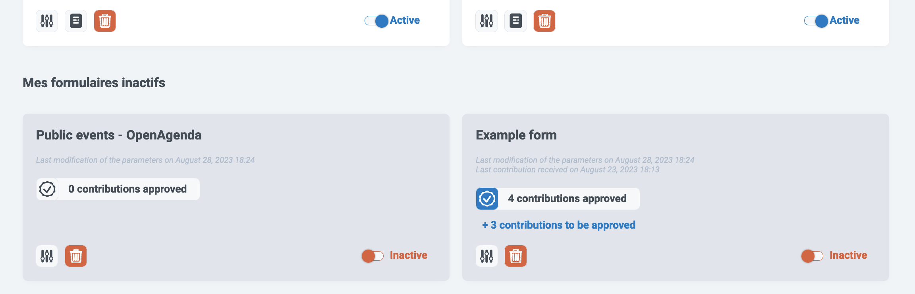Viewport: 915px width, 294px height.
Task: Open "0 contributions approved" on Public events
Action: click(127, 189)
